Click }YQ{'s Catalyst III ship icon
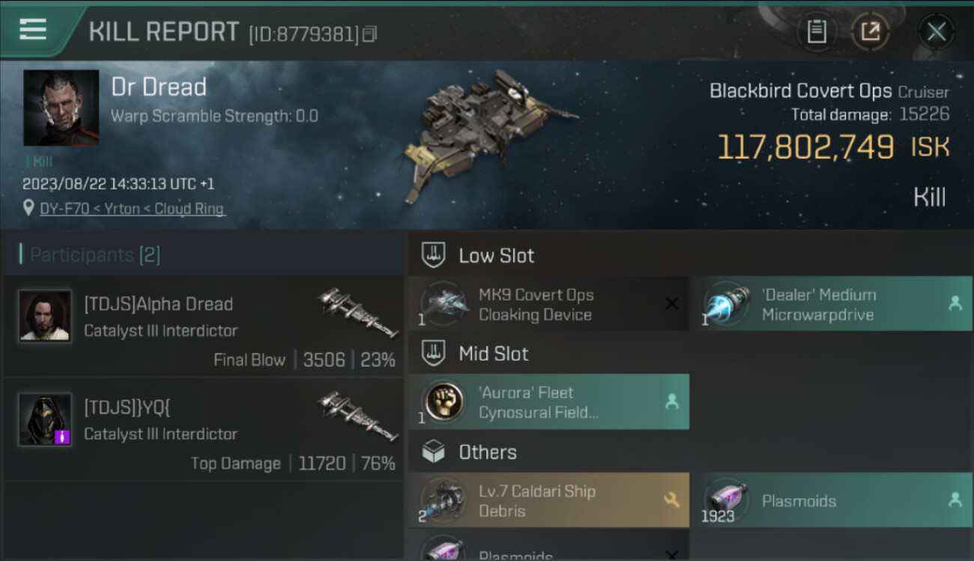The height and width of the screenshot is (561, 974). [357, 415]
